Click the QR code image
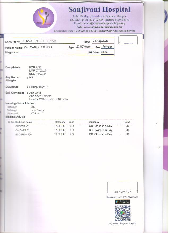 point(122,213)
